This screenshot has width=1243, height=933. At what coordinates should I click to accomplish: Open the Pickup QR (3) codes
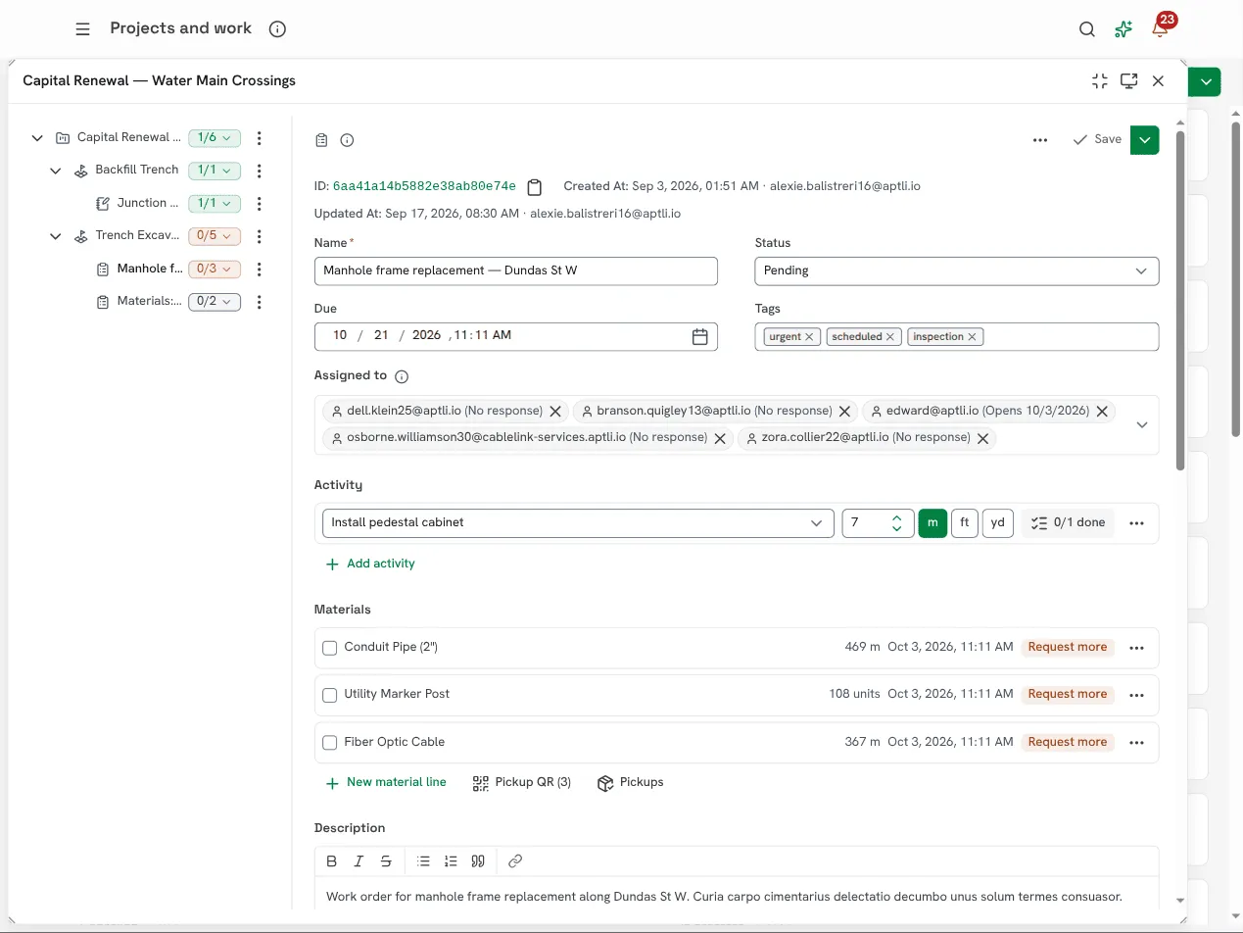tap(522, 783)
